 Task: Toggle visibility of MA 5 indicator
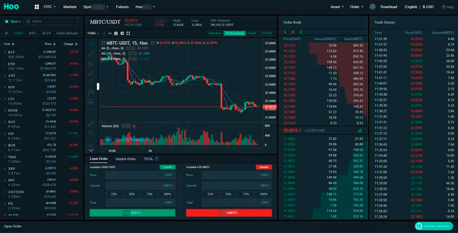[128, 48]
